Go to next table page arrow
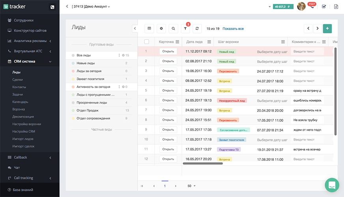The image size is (344, 197). coord(176,186)
